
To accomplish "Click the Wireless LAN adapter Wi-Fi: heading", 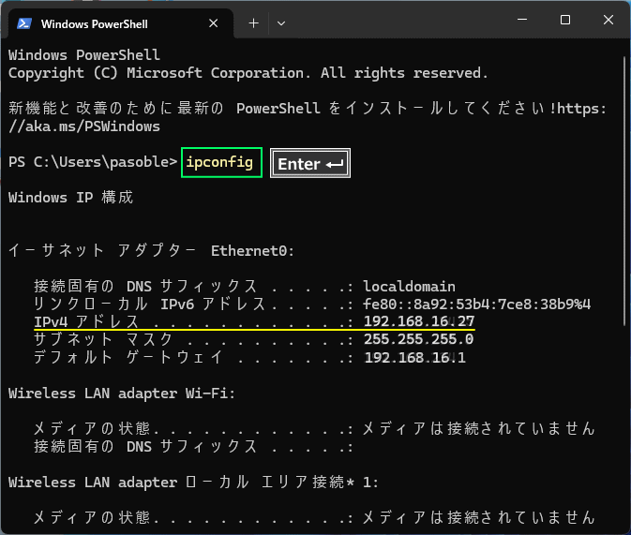I will [x=122, y=393].
